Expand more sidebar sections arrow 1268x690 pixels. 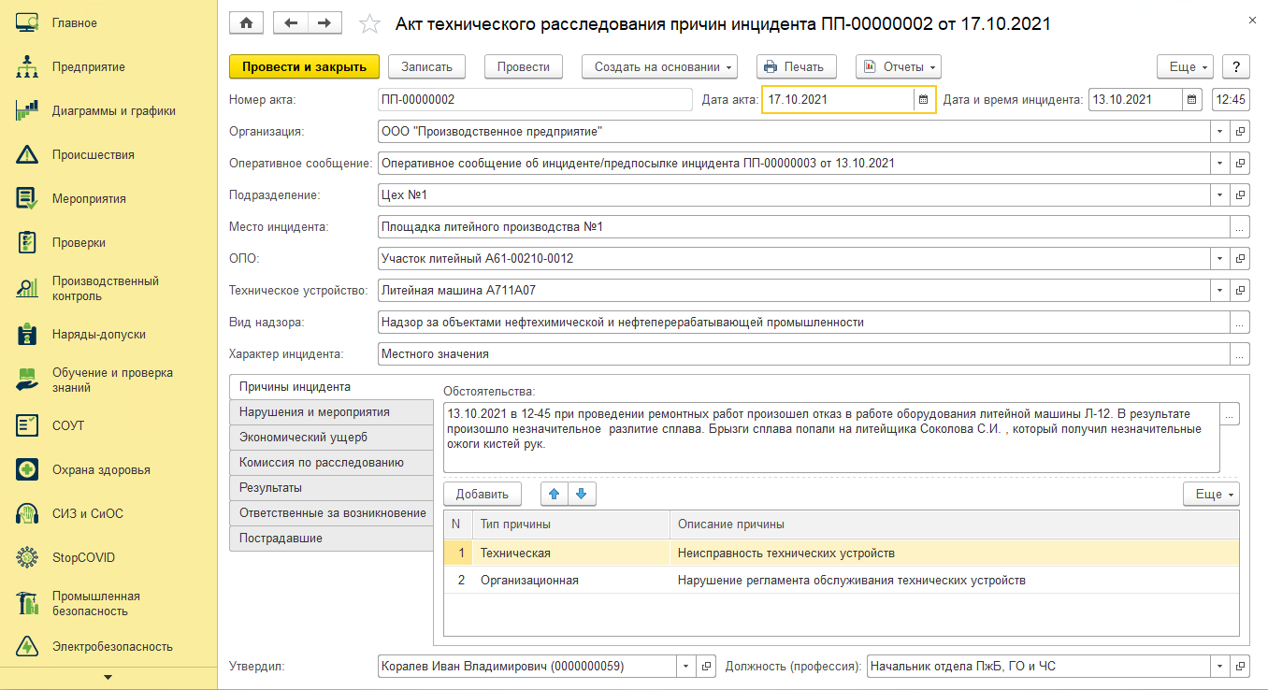[108, 677]
